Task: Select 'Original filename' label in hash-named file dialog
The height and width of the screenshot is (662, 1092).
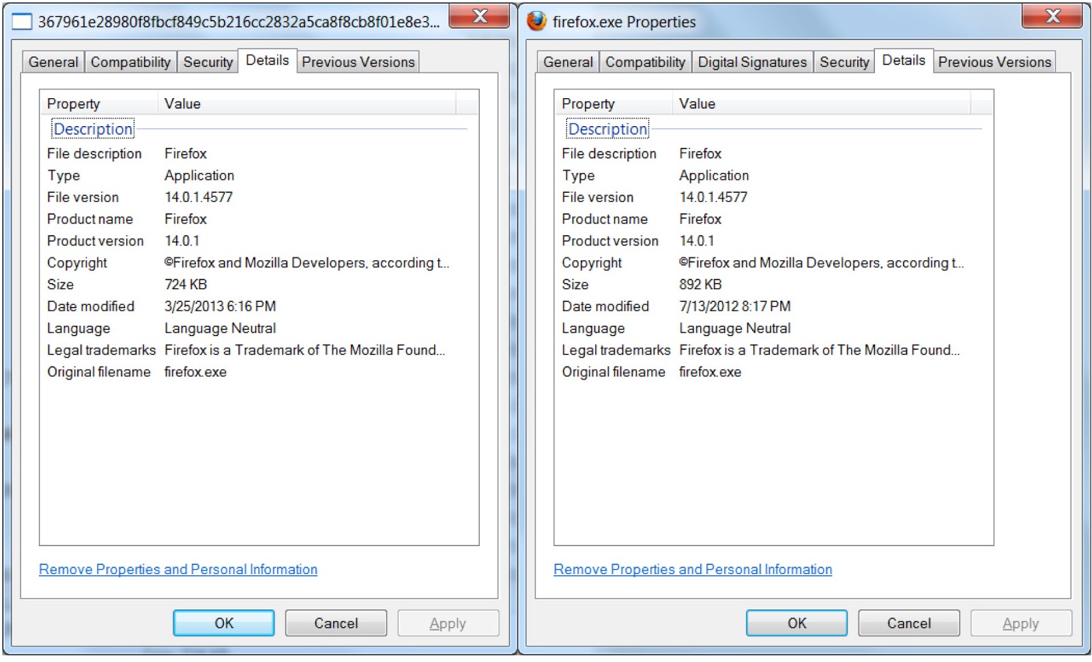Action: [99, 372]
